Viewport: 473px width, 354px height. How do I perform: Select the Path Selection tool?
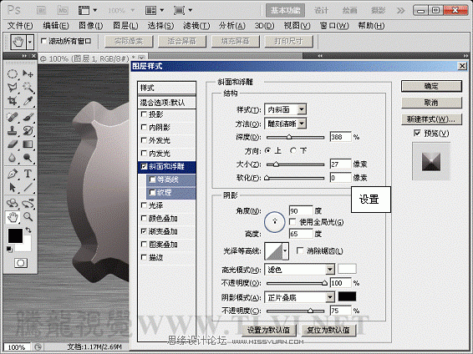coord(12,187)
